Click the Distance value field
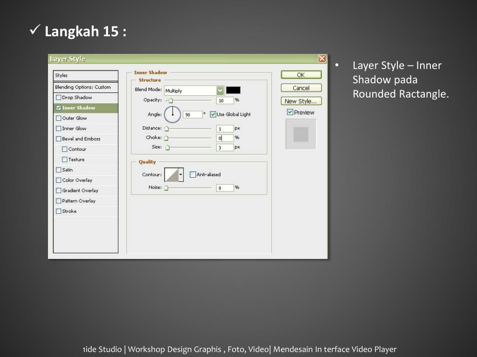The width and height of the screenshot is (477, 357). 225,129
